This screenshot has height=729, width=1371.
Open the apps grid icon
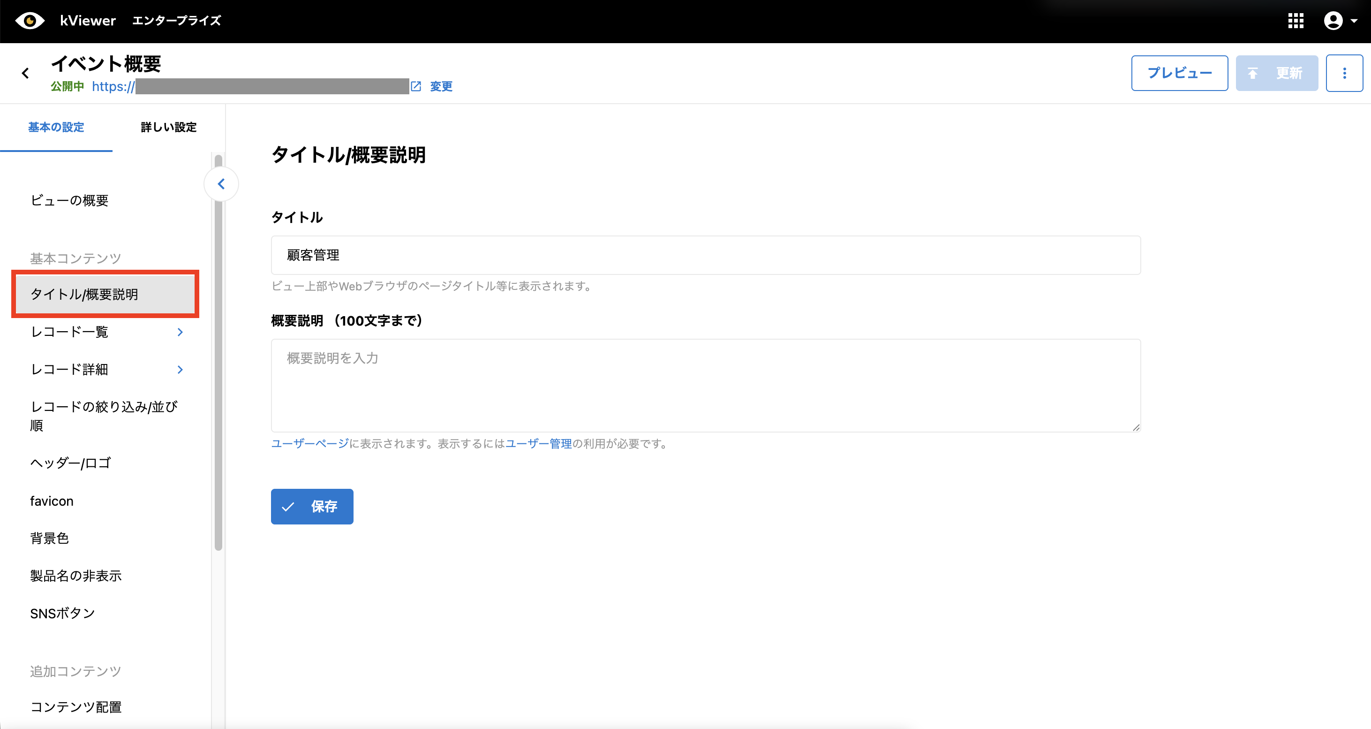tap(1296, 21)
